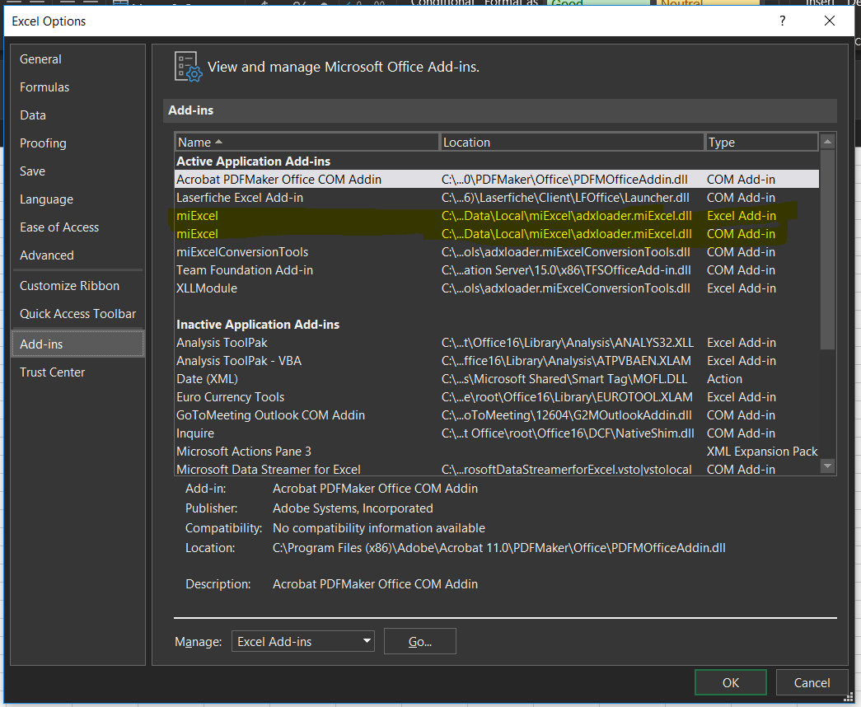The image size is (861, 707).
Task: Select the Analysis ToolPak - VBA row
Action: tap(497, 360)
